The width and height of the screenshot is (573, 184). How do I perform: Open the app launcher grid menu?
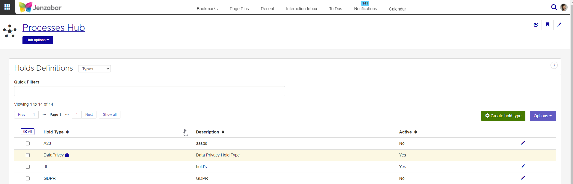pyautogui.click(x=7, y=7)
